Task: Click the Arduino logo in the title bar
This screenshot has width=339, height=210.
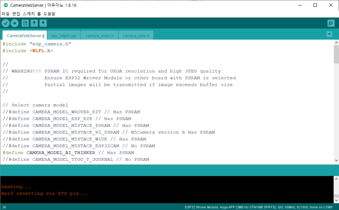Action: [6, 5]
